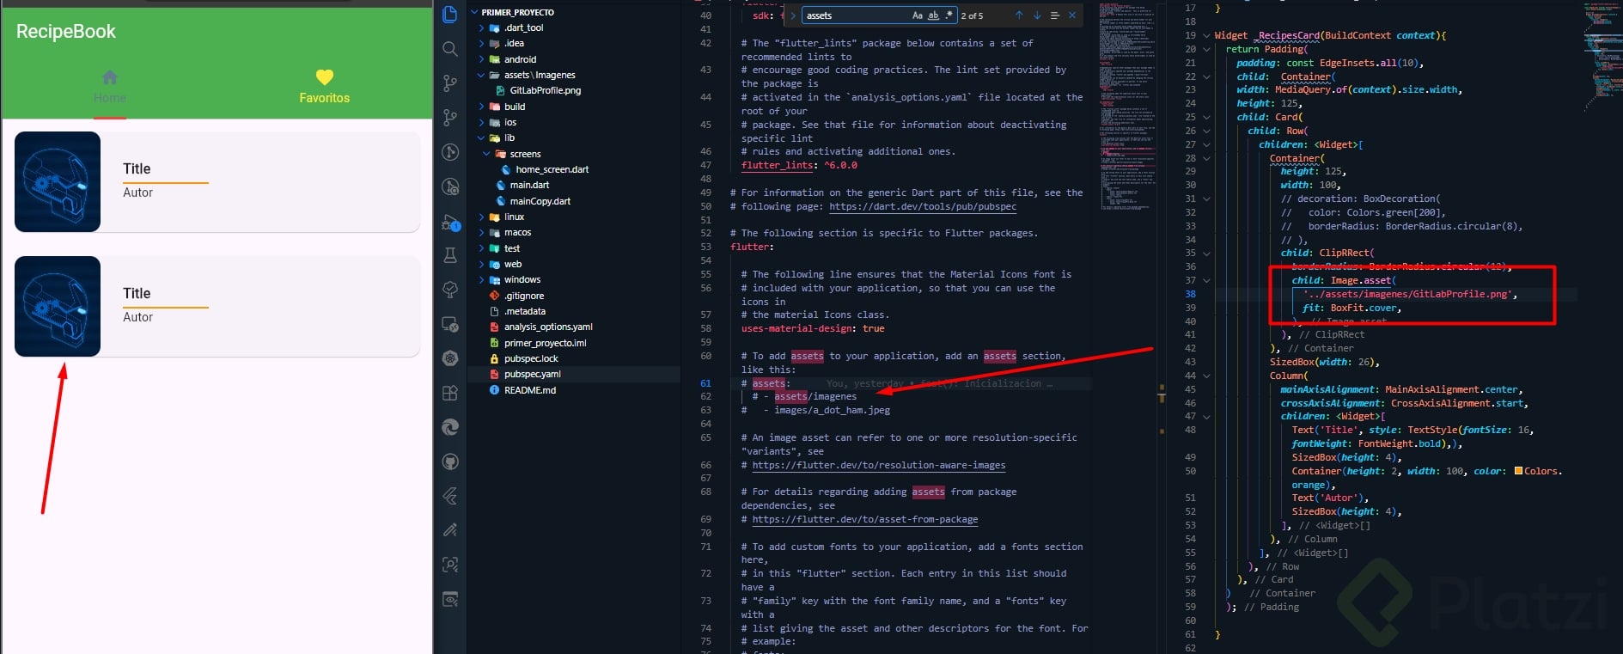1623x654 pixels.
Task: Click 'fit: BoxFit.cover' in the code
Action: pos(1351,308)
